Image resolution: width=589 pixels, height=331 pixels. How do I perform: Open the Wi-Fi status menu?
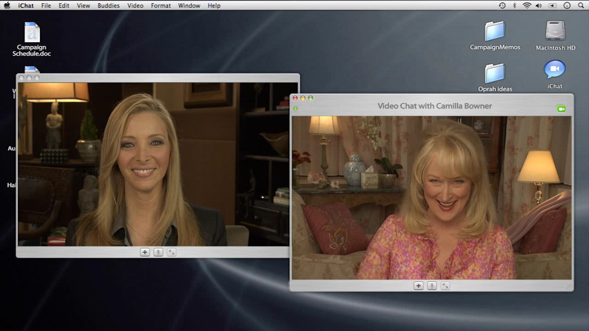[x=527, y=6]
